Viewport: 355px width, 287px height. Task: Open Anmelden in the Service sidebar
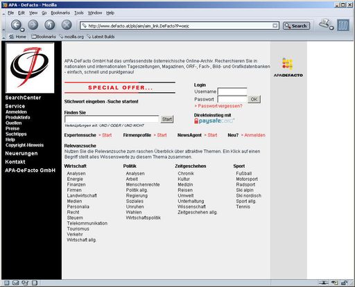point(16,112)
